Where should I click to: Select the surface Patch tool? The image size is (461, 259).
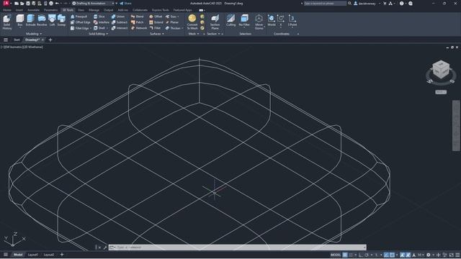click(138, 22)
